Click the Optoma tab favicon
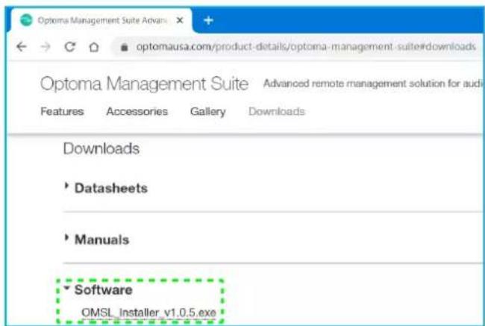The image size is (485, 326). [26, 20]
